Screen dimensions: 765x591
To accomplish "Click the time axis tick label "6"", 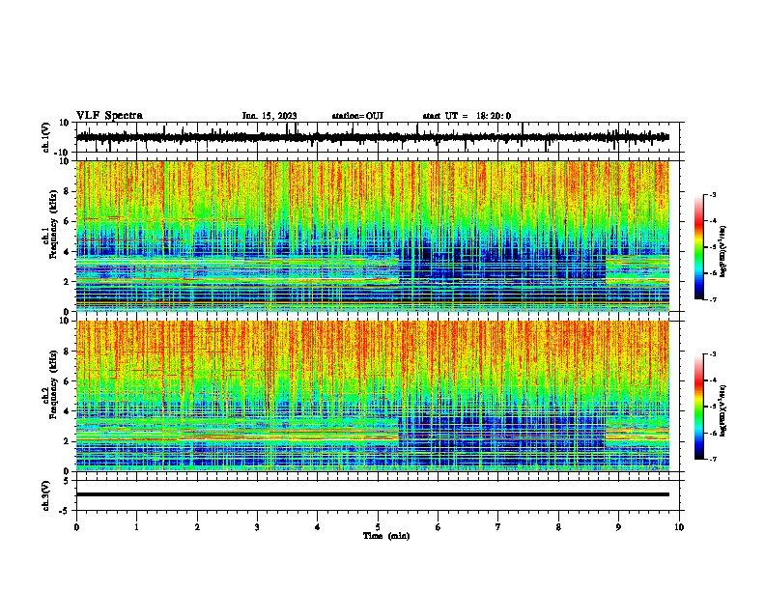I will click(439, 527).
